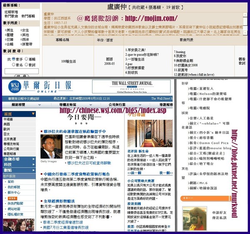Browse 原聲帶 albums list
This screenshot has width=250, height=234.
(26, 44)
